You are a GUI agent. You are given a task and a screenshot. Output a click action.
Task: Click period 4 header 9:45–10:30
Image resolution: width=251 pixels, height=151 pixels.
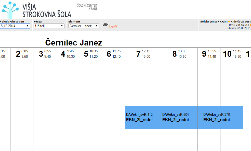68,54
